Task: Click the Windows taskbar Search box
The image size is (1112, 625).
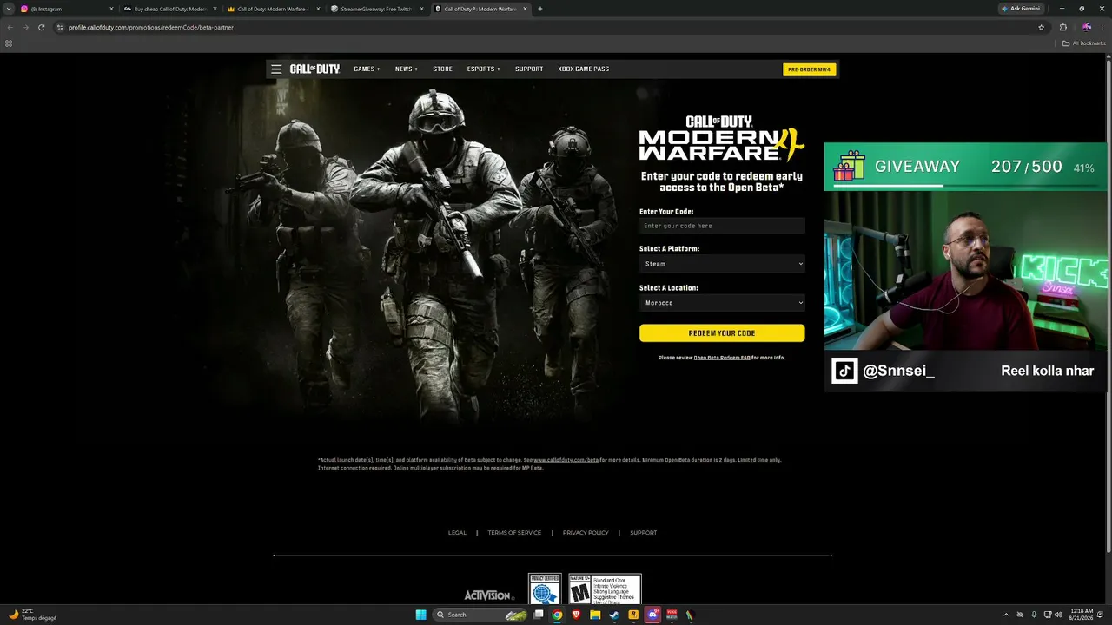Action: (480, 615)
